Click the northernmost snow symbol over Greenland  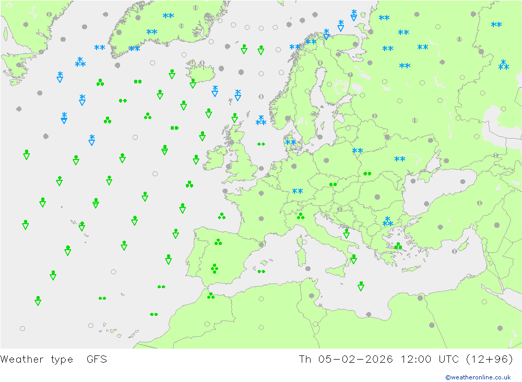(x=169, y=16)
